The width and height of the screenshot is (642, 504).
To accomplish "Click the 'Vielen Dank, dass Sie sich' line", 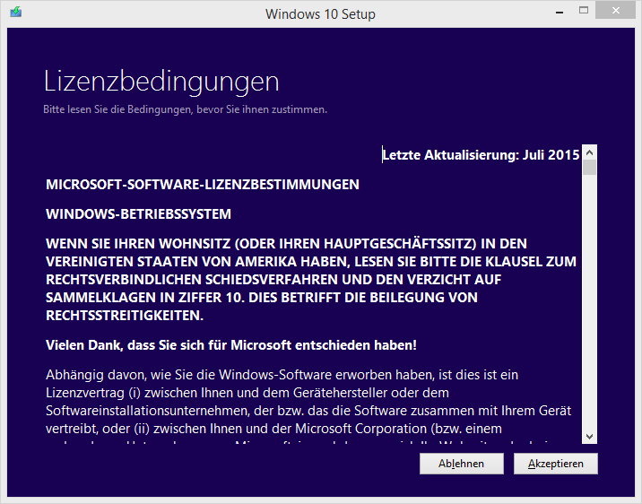I will click(x=231, y=345).
